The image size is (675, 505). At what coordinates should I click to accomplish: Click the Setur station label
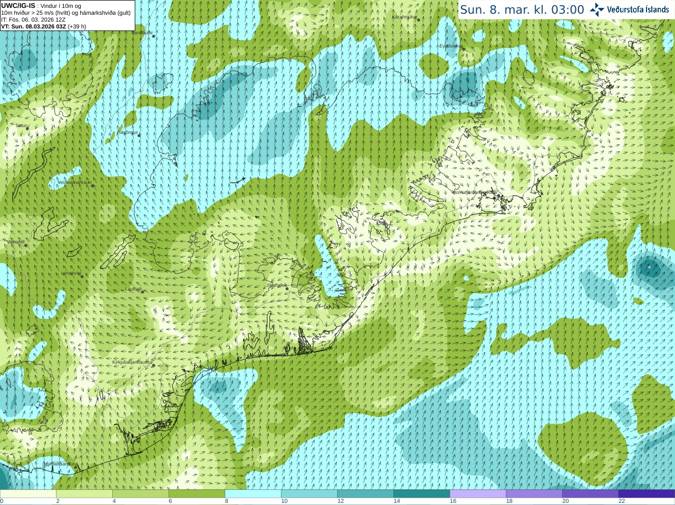tap(20, 125)
